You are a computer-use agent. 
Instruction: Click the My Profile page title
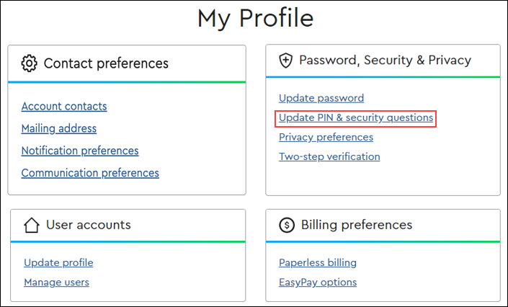coord(255,19)
